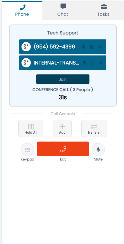124x244 pixels.
Task: Switch to the Chat tab
Action: [63, 10]
